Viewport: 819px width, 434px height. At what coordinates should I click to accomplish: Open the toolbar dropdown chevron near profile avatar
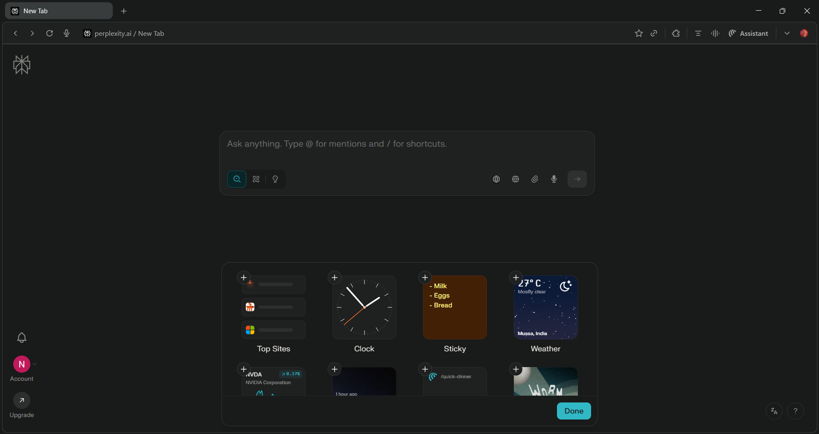point(787,33)
